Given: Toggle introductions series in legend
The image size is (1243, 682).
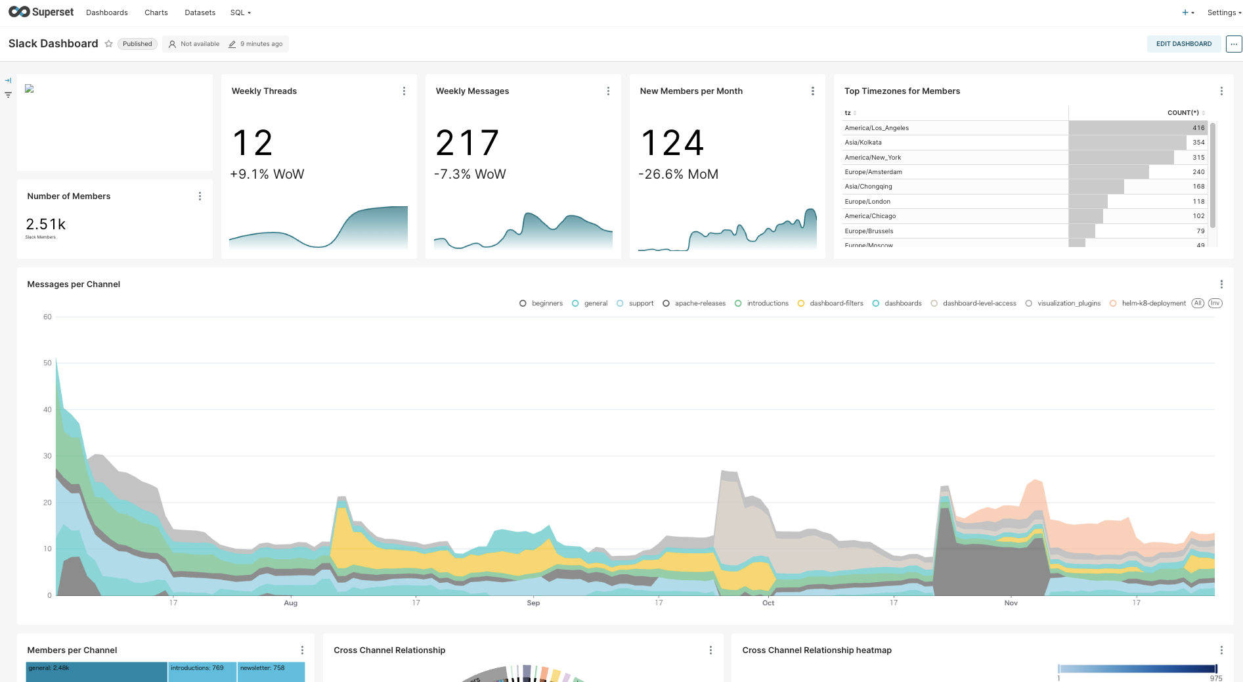Looking at the screenshot, I should (x=762, y=304).
